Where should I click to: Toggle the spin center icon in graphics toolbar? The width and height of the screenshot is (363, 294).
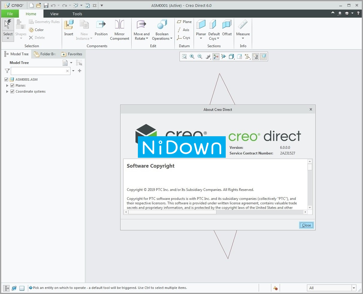[x=216, y=56]
